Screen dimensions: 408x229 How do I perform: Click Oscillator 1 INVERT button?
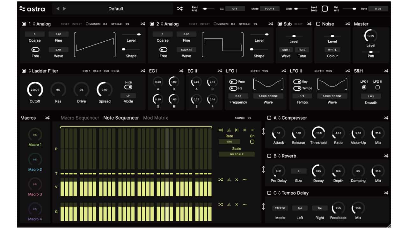tap(77, 24)
